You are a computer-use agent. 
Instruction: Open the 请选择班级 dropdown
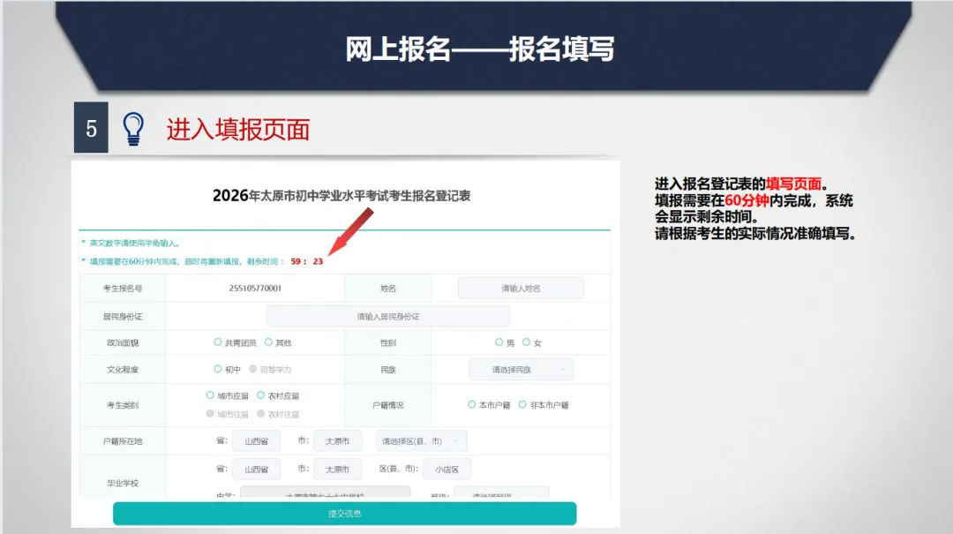(503, 495)
